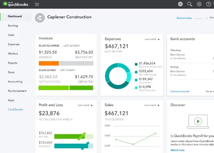Open the search magnifier icon
Screen dimensions: 214x153
click(190, 4)
